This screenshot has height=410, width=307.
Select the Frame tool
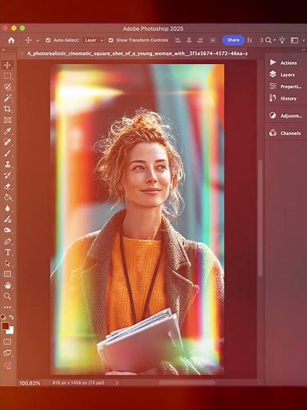tap(7, 120)
